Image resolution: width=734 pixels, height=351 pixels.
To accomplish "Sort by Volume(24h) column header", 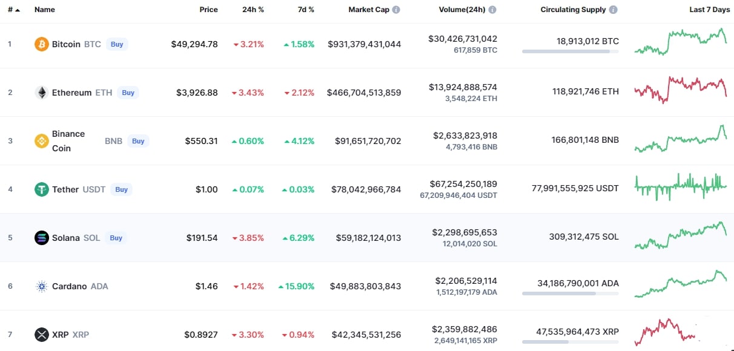I will 462,10.
